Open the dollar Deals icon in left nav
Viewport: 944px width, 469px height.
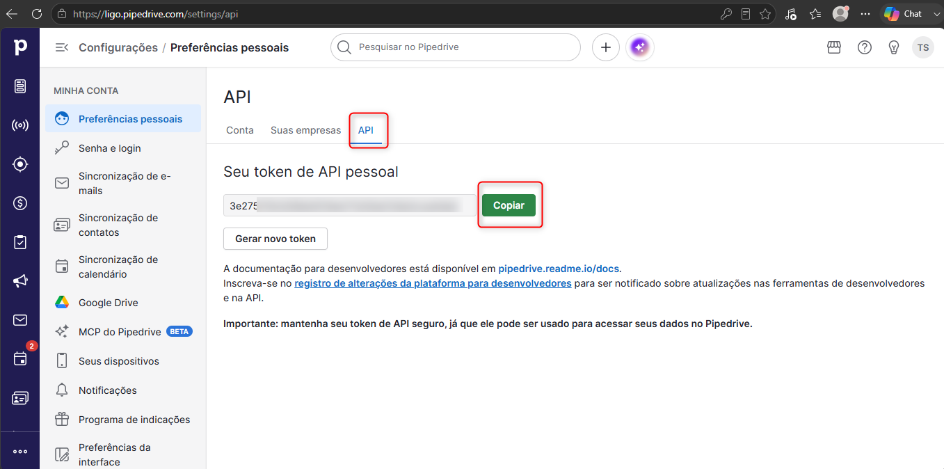pos(20,203)
